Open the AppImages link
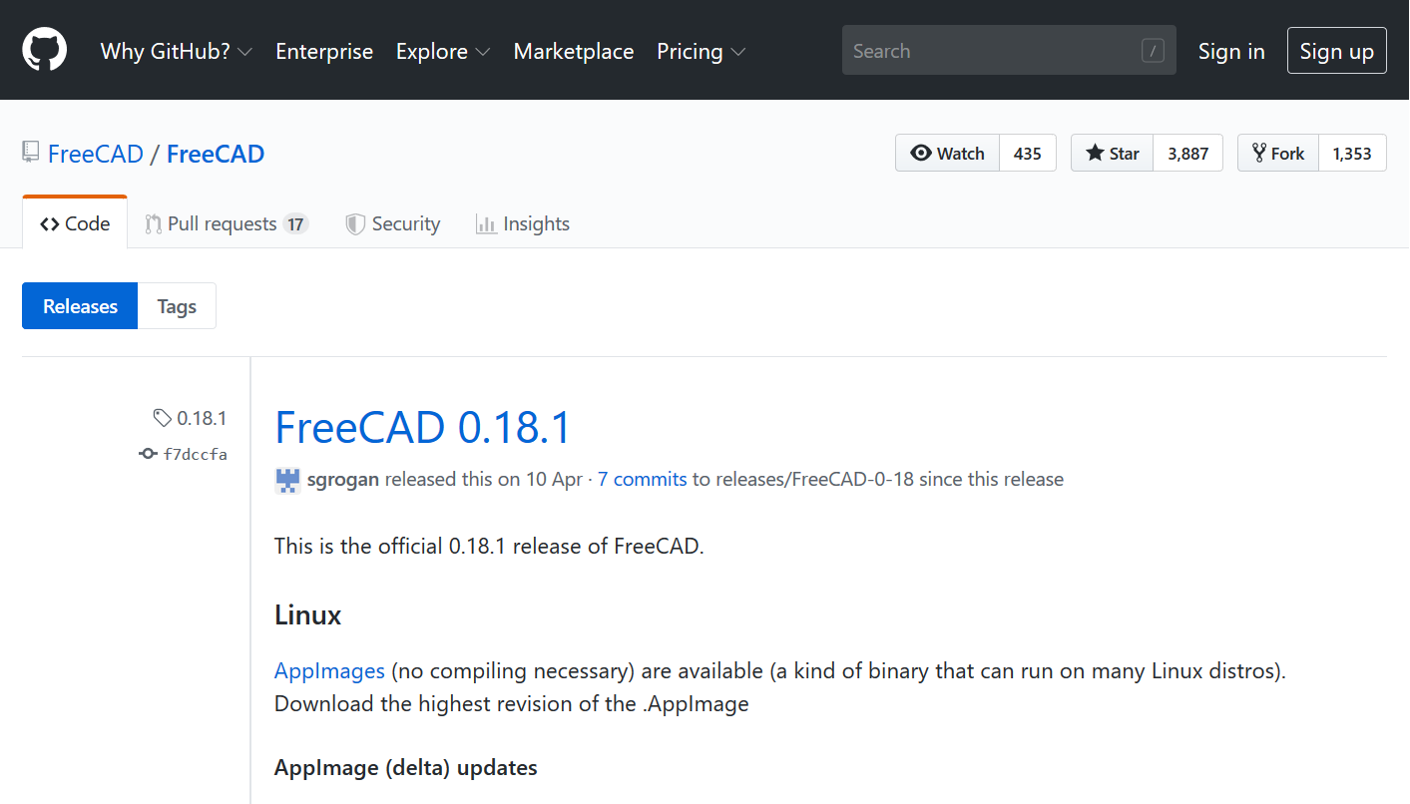 tap(329, 670)
